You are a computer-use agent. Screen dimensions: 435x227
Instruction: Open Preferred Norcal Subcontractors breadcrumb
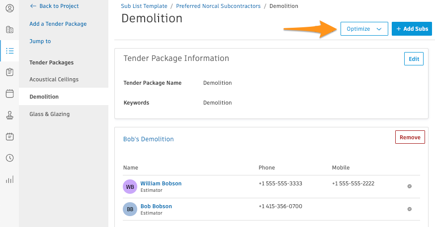pos(218,6)
